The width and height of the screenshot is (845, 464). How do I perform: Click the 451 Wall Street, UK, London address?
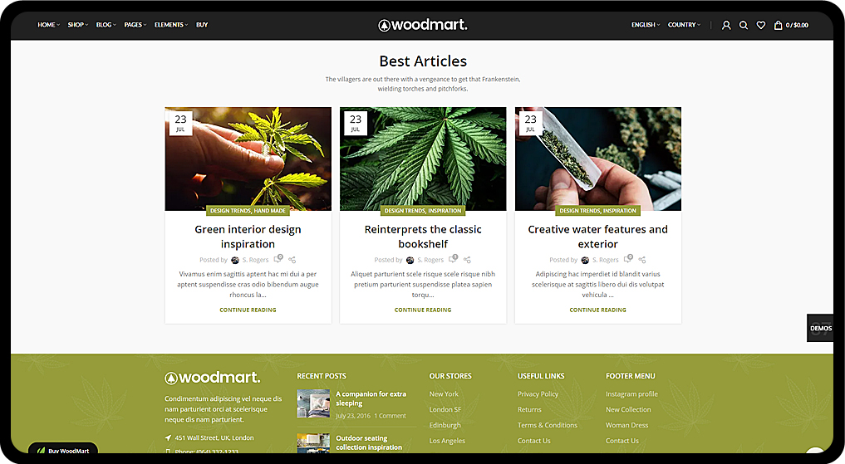point(214,438)
